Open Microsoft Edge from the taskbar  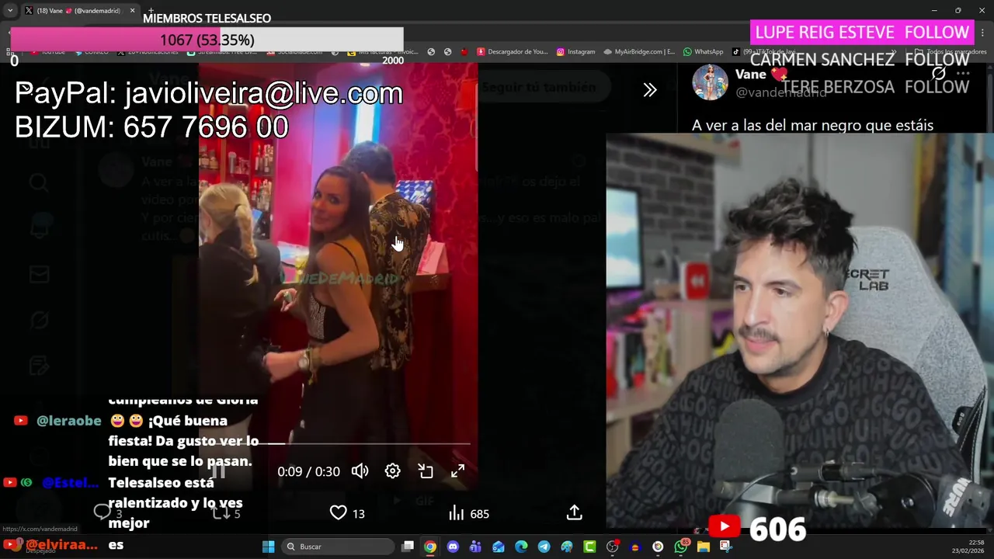pyautogui.click(x=521, y=547)
